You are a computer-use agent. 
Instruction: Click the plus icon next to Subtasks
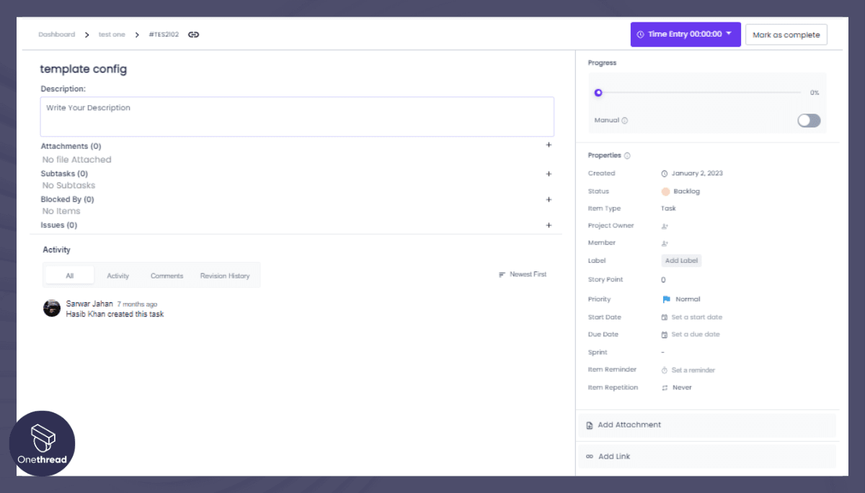pyautogui.click(x=549, y=173)
